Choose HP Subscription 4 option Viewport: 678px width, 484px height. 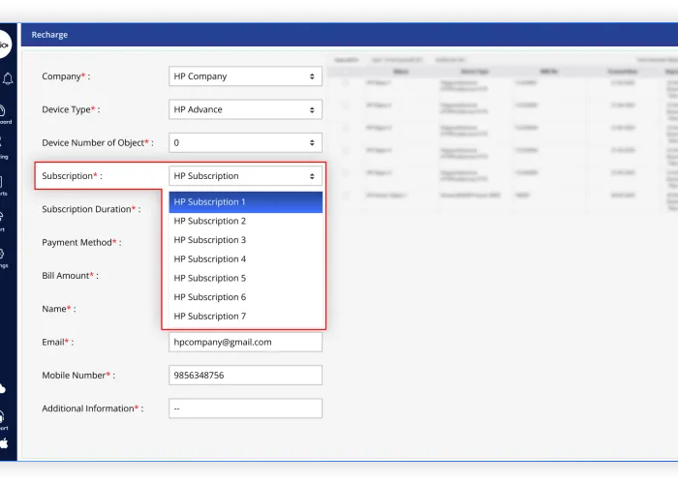click(x=245, y=259)
